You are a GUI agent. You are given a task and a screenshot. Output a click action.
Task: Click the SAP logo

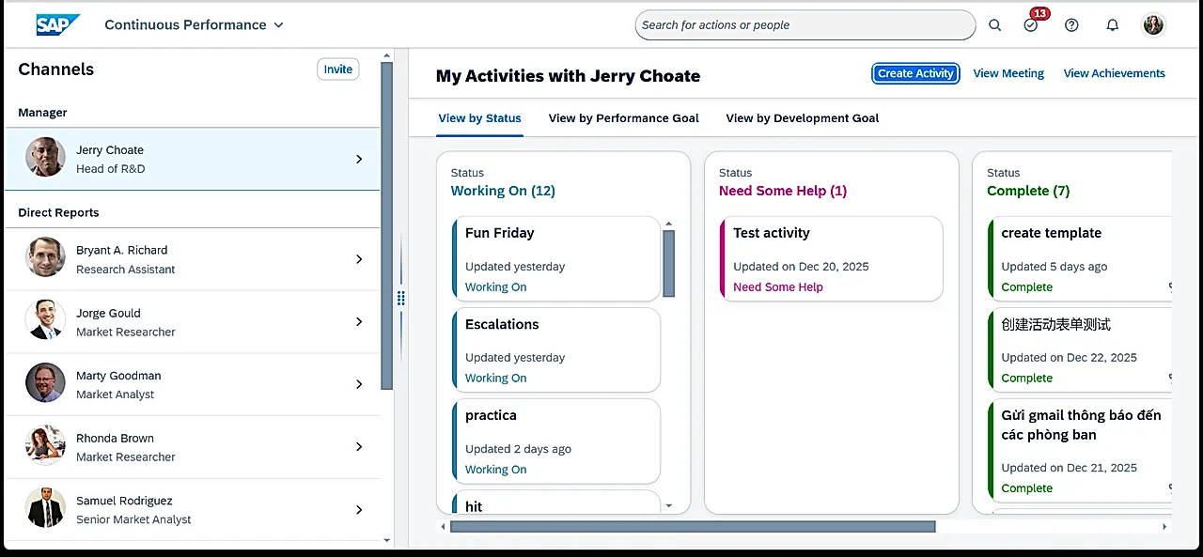pyautogui.click(x=57, y=25)
